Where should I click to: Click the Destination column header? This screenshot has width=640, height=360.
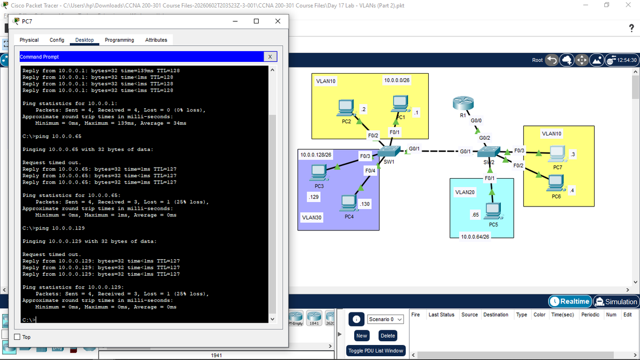click(x=495, y=315)
